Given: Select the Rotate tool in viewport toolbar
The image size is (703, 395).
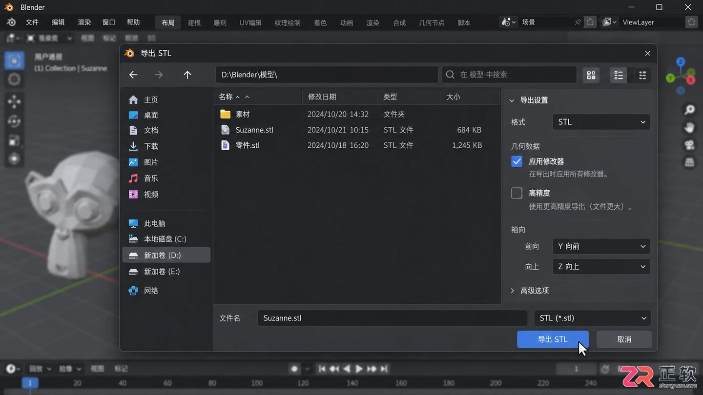Looking at the screenshot, I should click(x=14, y=121).
